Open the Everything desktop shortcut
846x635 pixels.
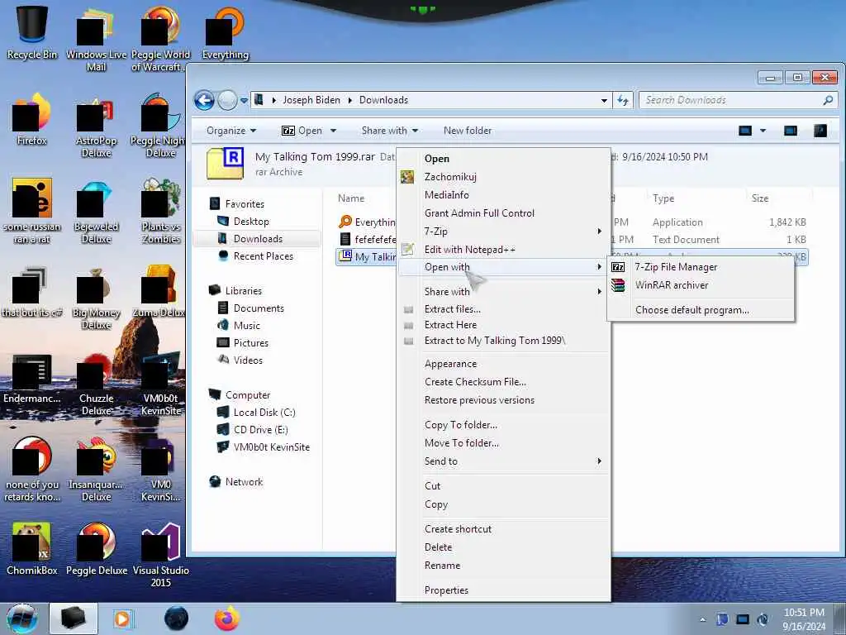225,32
